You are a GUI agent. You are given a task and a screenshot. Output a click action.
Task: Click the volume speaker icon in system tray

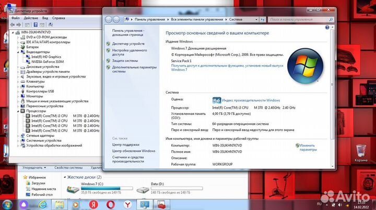(x=340, y=205)
